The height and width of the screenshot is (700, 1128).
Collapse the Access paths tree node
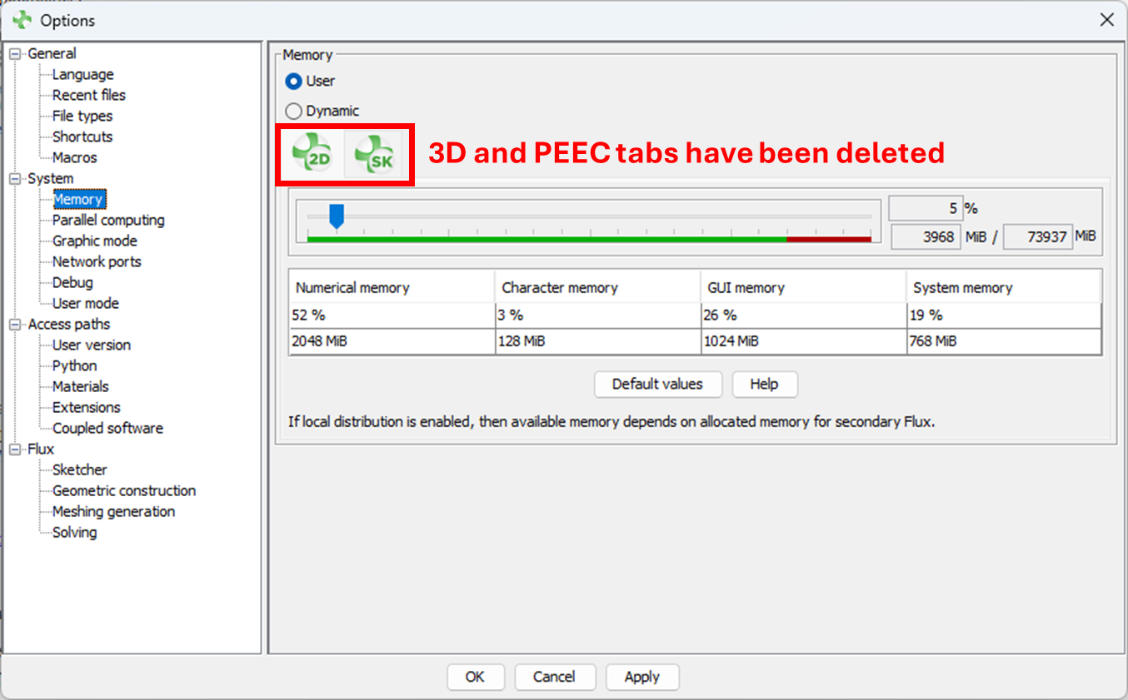[x=15, y=325]
